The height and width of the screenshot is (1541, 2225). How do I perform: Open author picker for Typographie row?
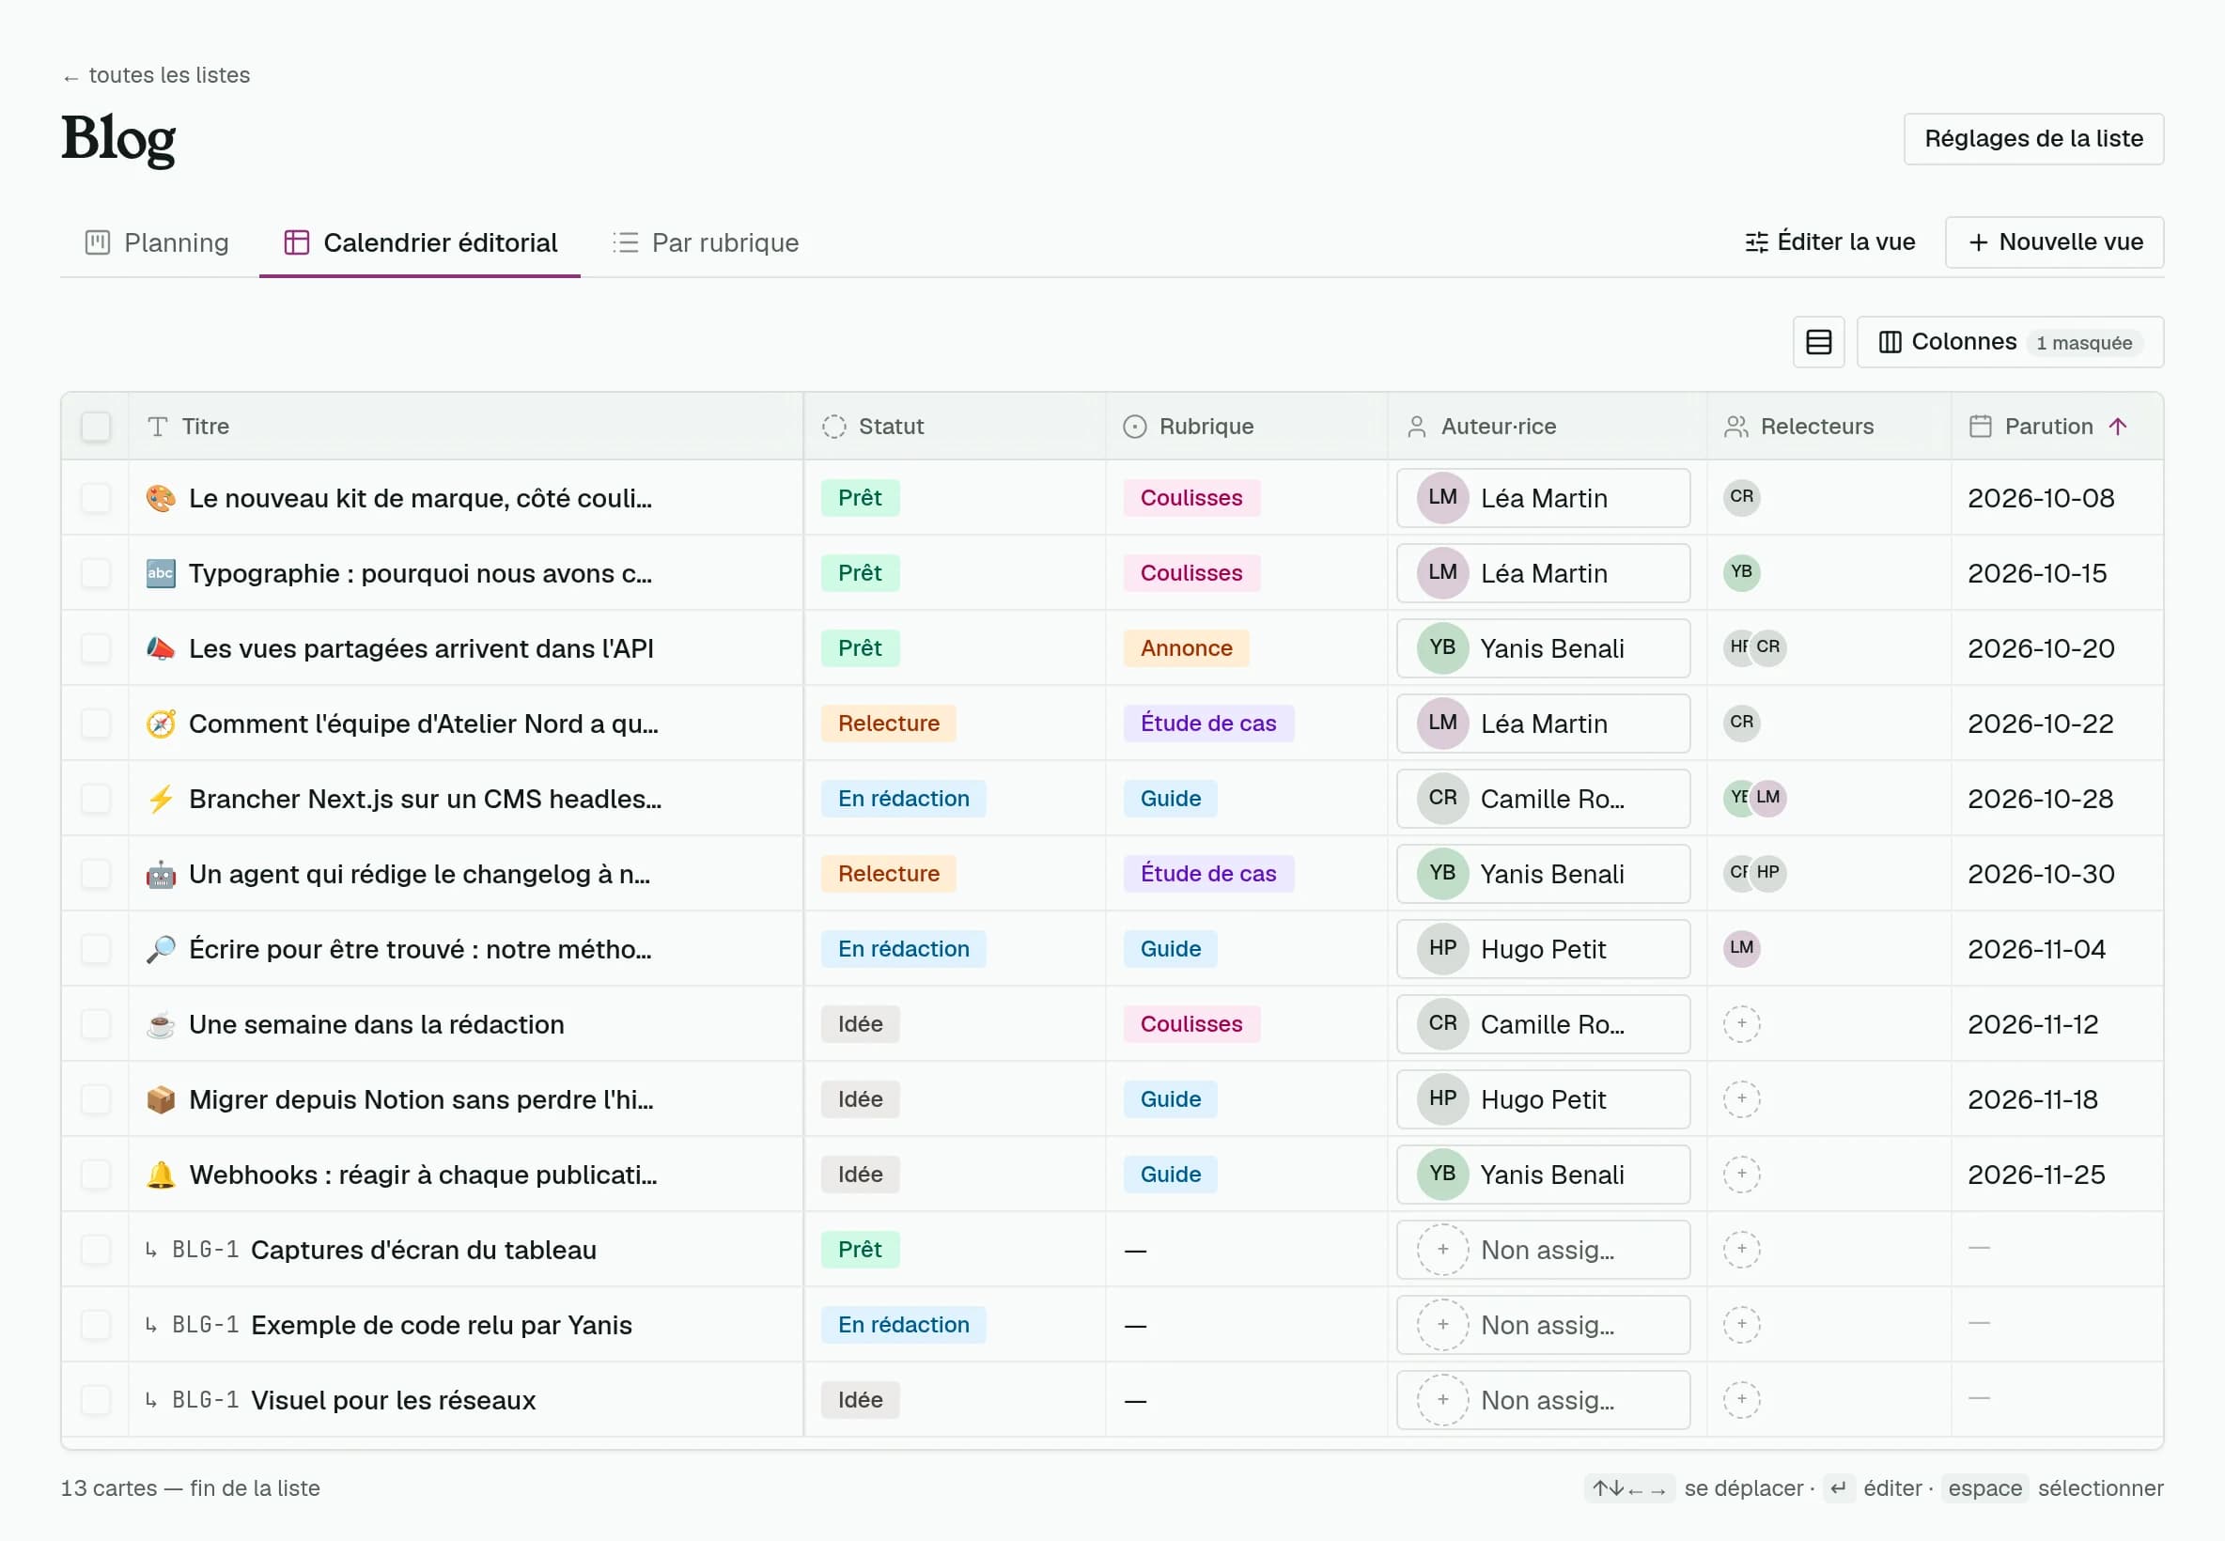1543,573
